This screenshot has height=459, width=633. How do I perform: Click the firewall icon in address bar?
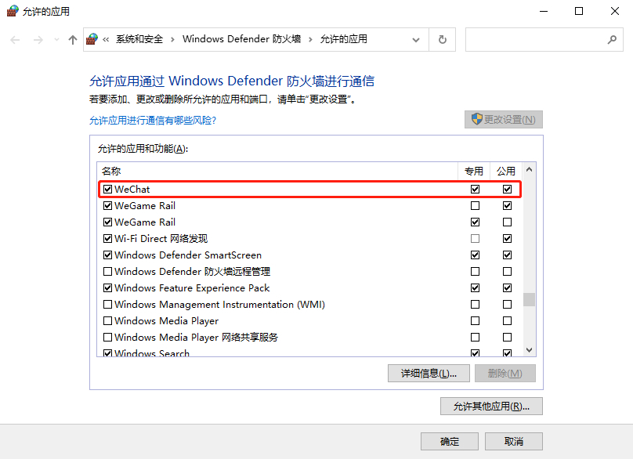point(92,39)
